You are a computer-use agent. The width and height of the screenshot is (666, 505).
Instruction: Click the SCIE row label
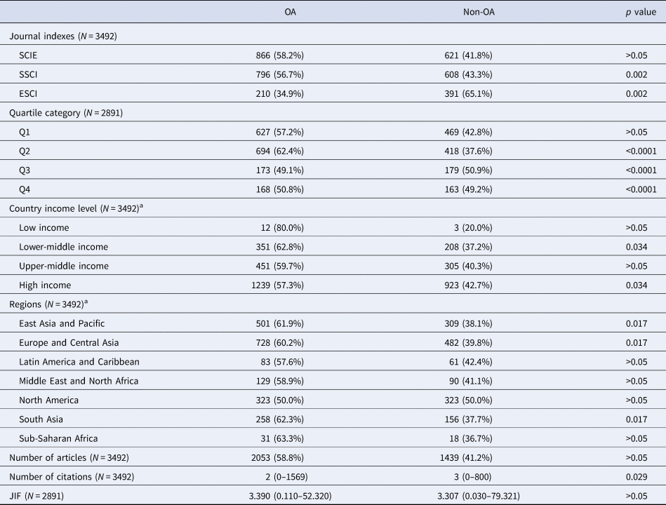pyautogui.click(x=32, y=54)
